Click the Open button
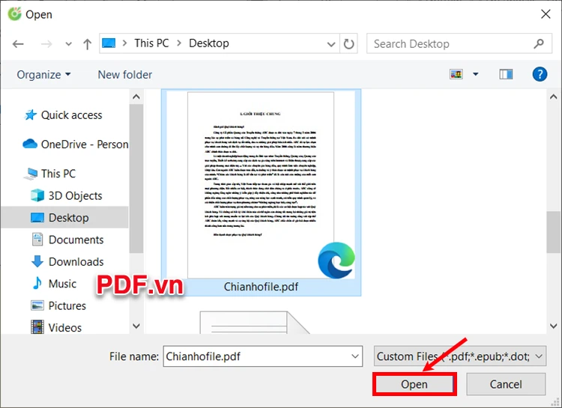The image size is (562, 408). [414, 384]
